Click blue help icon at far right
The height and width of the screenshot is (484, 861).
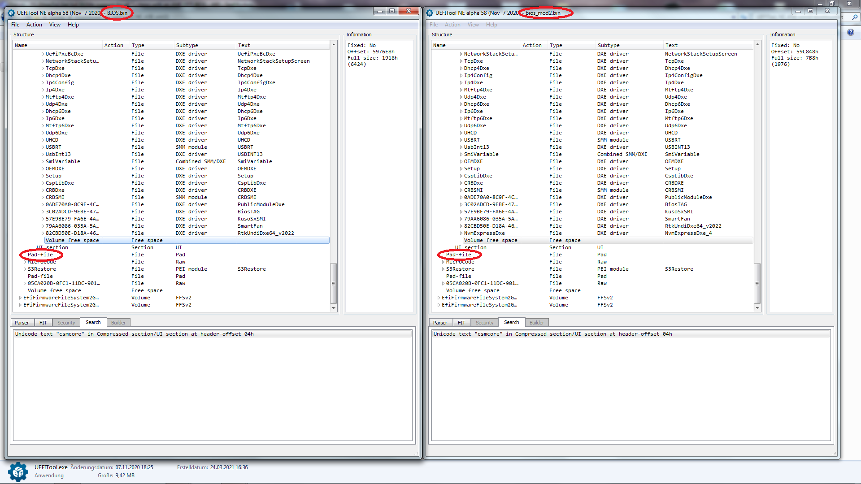click(x=851, y=32)
